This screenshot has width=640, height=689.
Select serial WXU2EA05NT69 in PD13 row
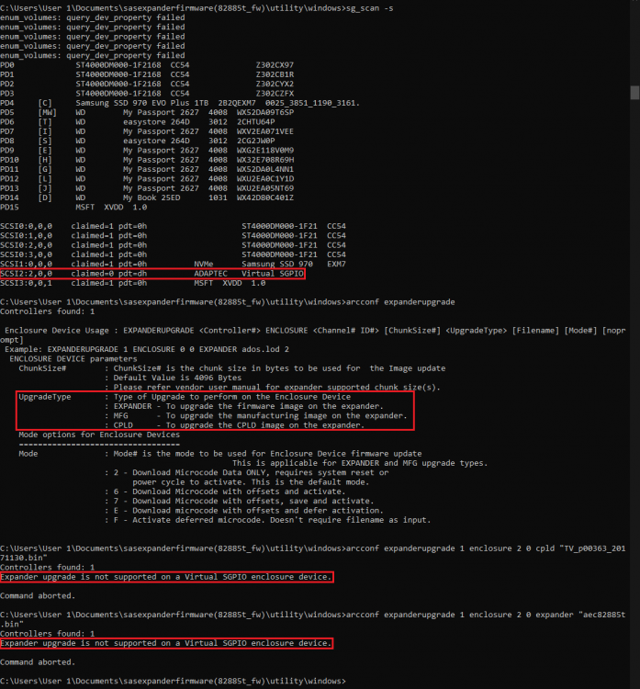tap(265, 188)
